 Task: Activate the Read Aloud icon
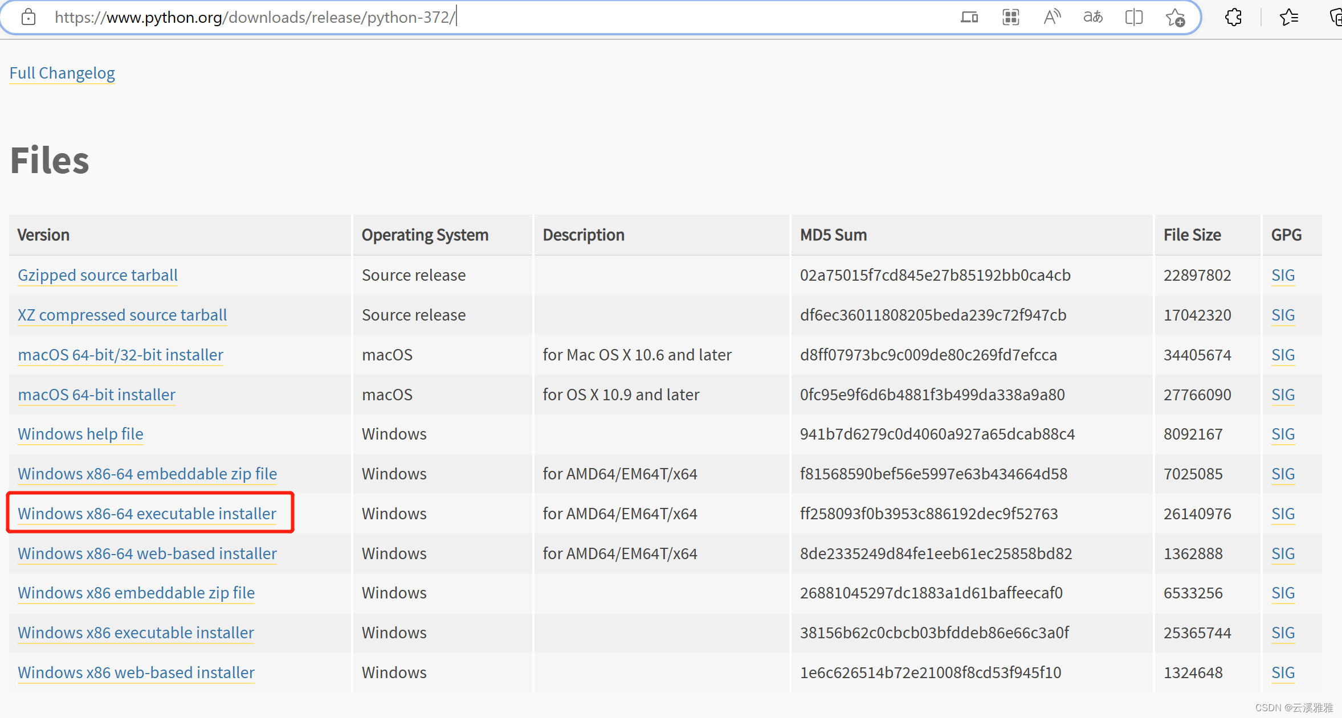(x=1051, y=17)
